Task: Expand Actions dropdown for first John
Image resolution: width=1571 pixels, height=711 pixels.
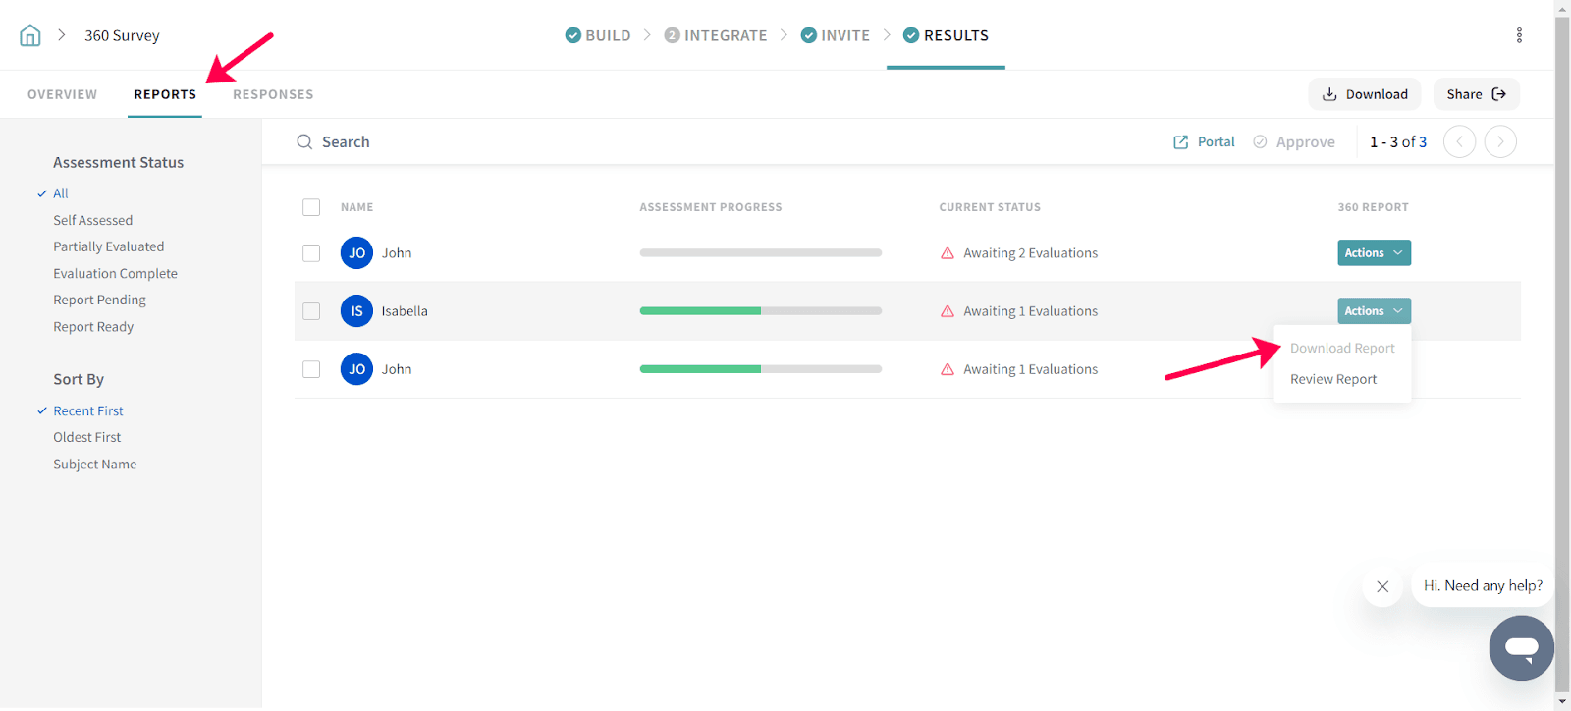Action: 1374,253
